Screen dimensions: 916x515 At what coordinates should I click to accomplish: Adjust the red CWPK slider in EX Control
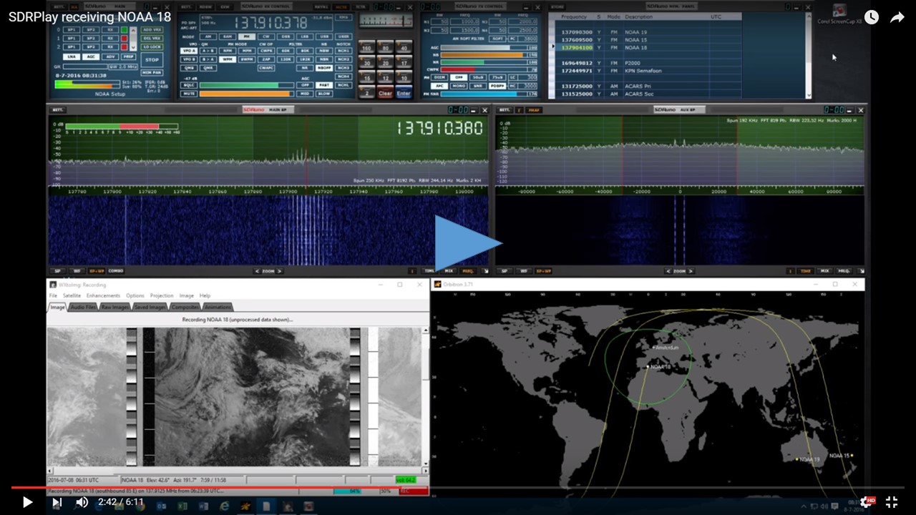coord(484,69)
